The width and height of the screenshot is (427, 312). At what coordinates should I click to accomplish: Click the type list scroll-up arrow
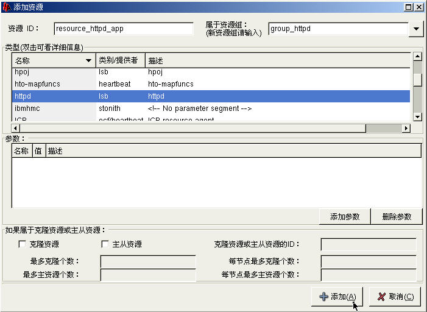point(417,57)
